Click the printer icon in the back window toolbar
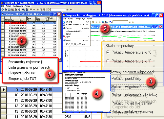This screenshot has width=164, height=119. [16, 10]
